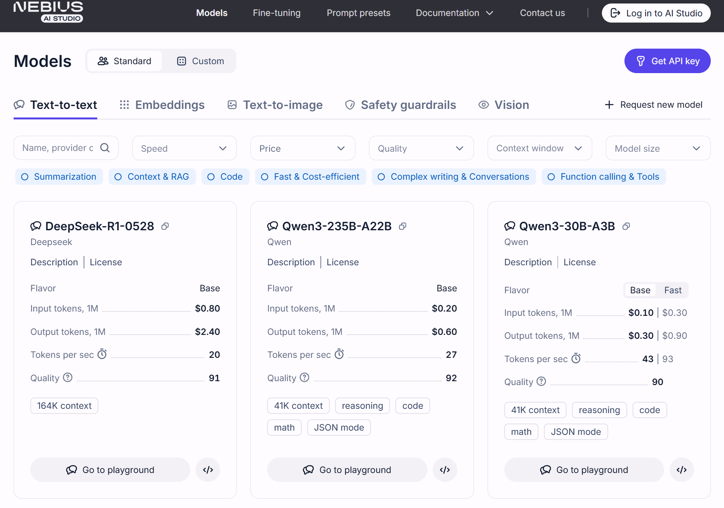The width and height of the screenshot is (724, 508).
Task: Click the Nebius AI Studio logo
Action: [x=48, y=12]
